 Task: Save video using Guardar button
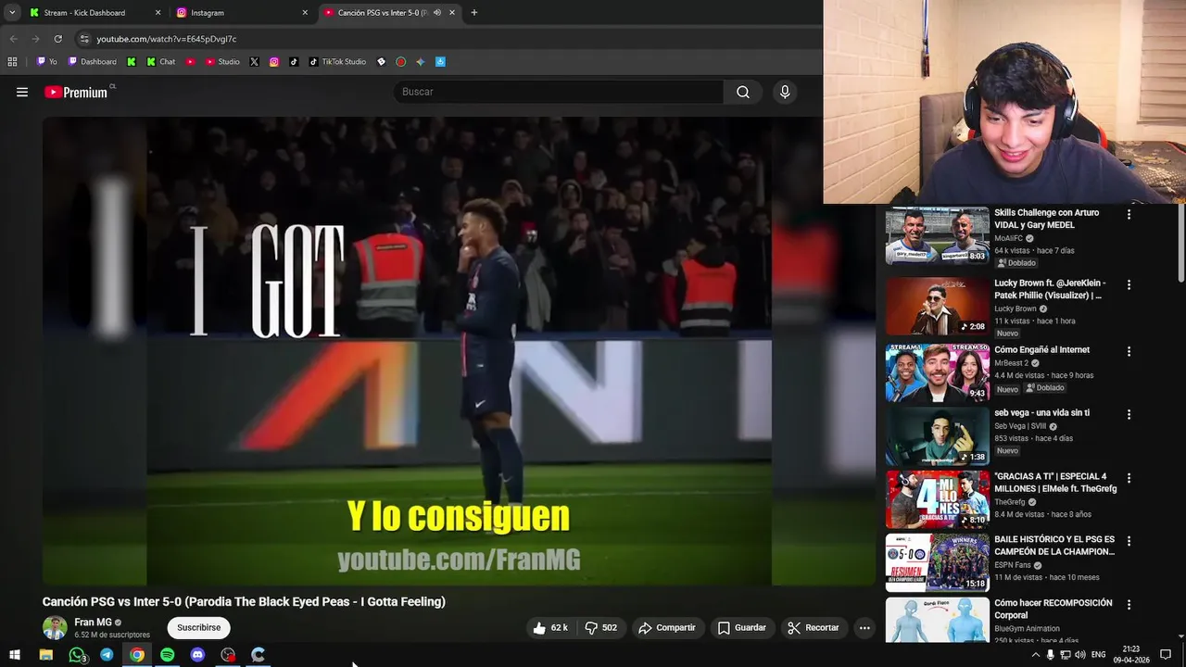[x=742, y=627]
